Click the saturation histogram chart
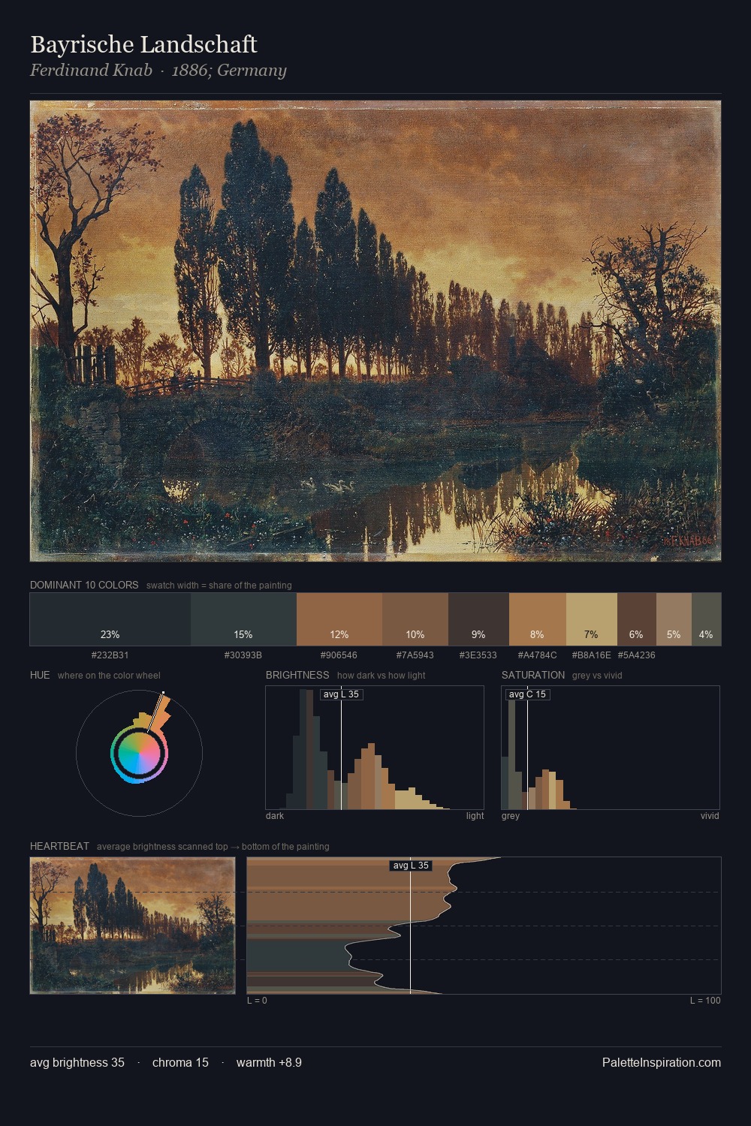 pos(611,748)
